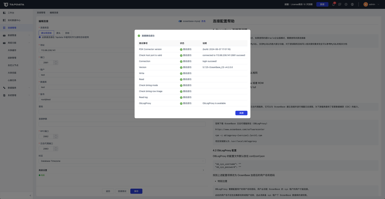Viewport: 385px width, 199px height.
Task: Click the success icon in the ObLogProxy row
Action: click(181, 103)
